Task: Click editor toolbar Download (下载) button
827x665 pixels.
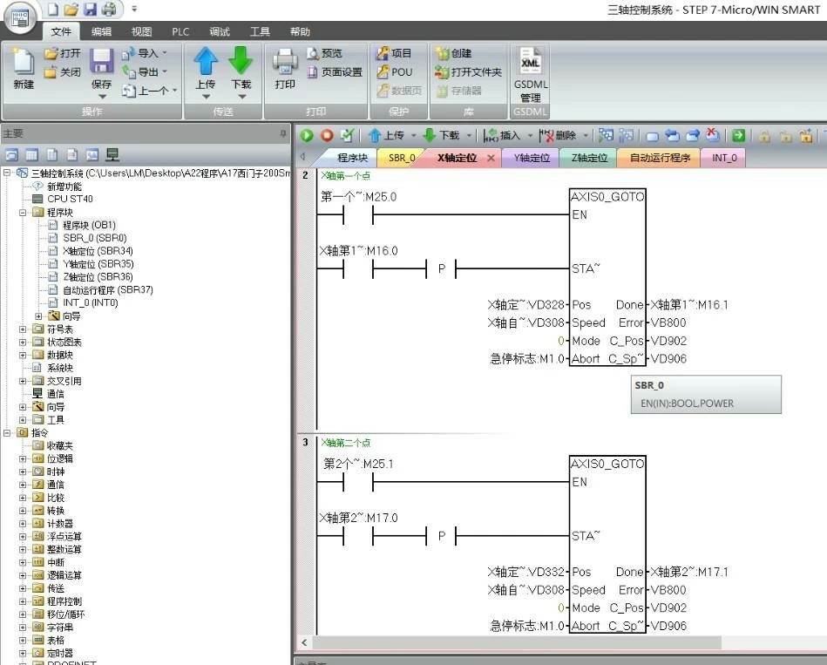Action: (x=442, y=136)
